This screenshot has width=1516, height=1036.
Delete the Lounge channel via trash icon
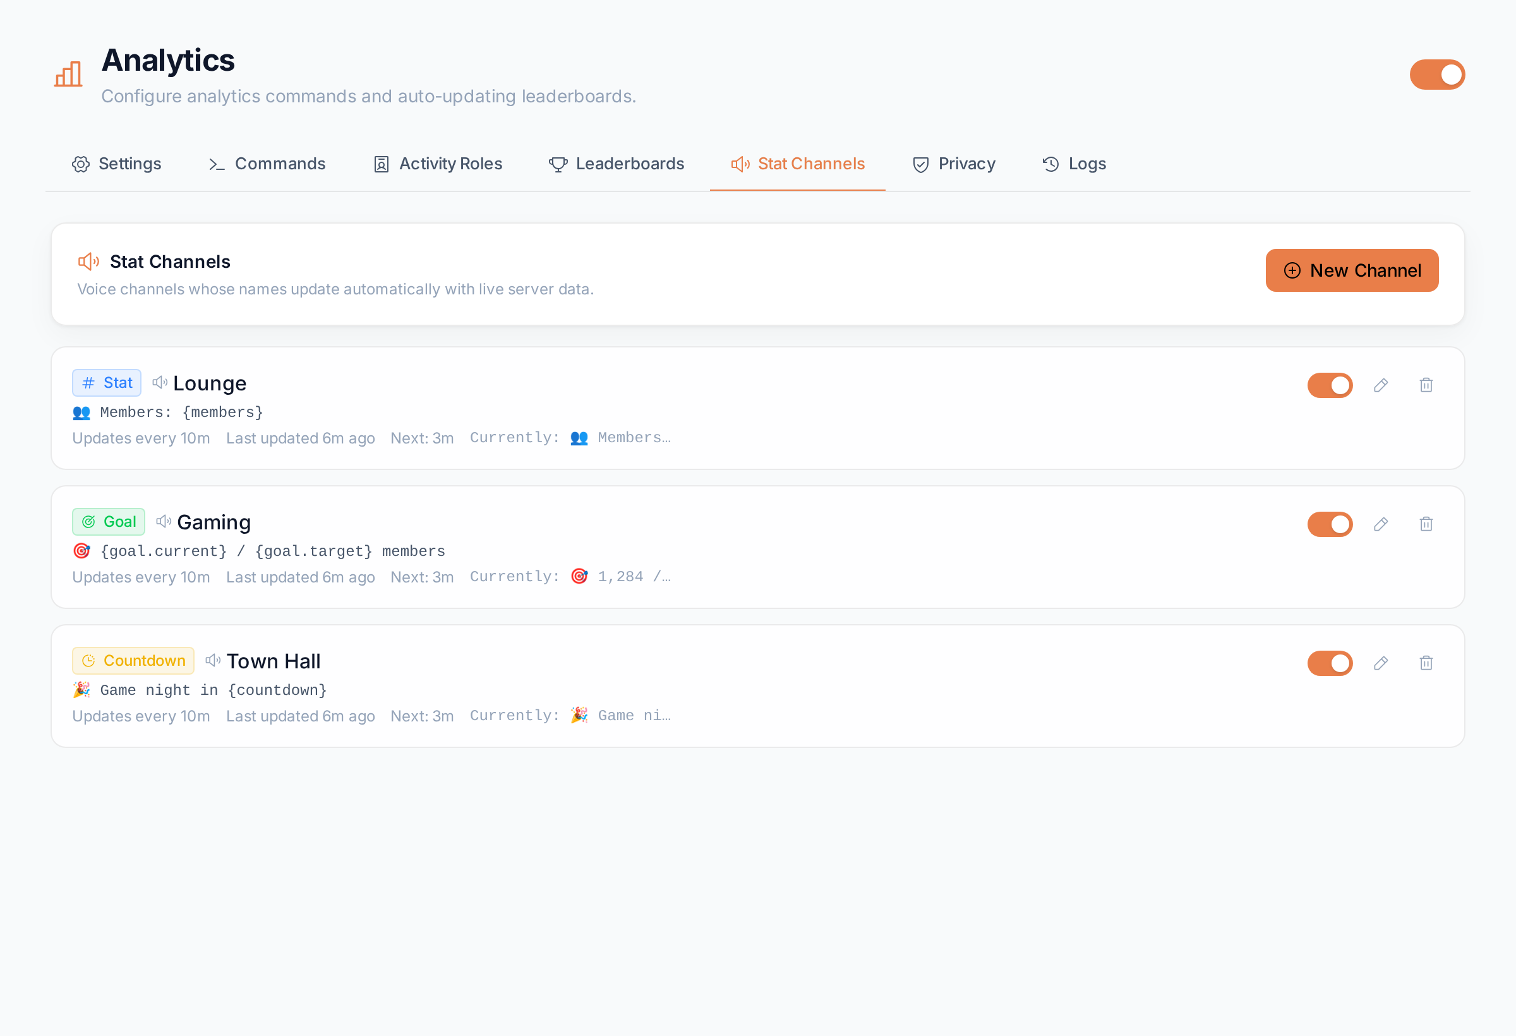click(x=1426, y=385)
